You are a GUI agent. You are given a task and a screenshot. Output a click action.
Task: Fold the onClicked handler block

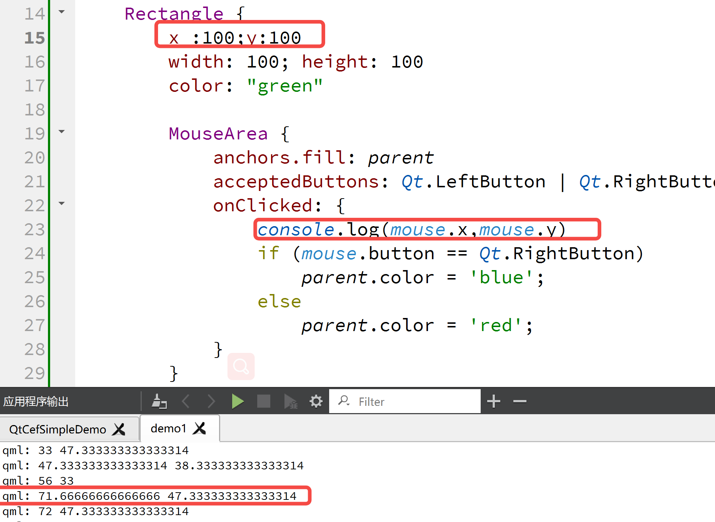[62, 204]
